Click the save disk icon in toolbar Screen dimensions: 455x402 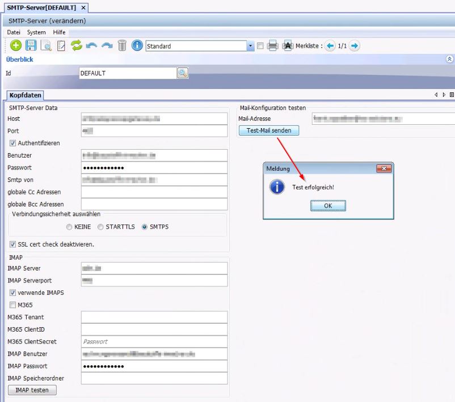pos(31,46)
